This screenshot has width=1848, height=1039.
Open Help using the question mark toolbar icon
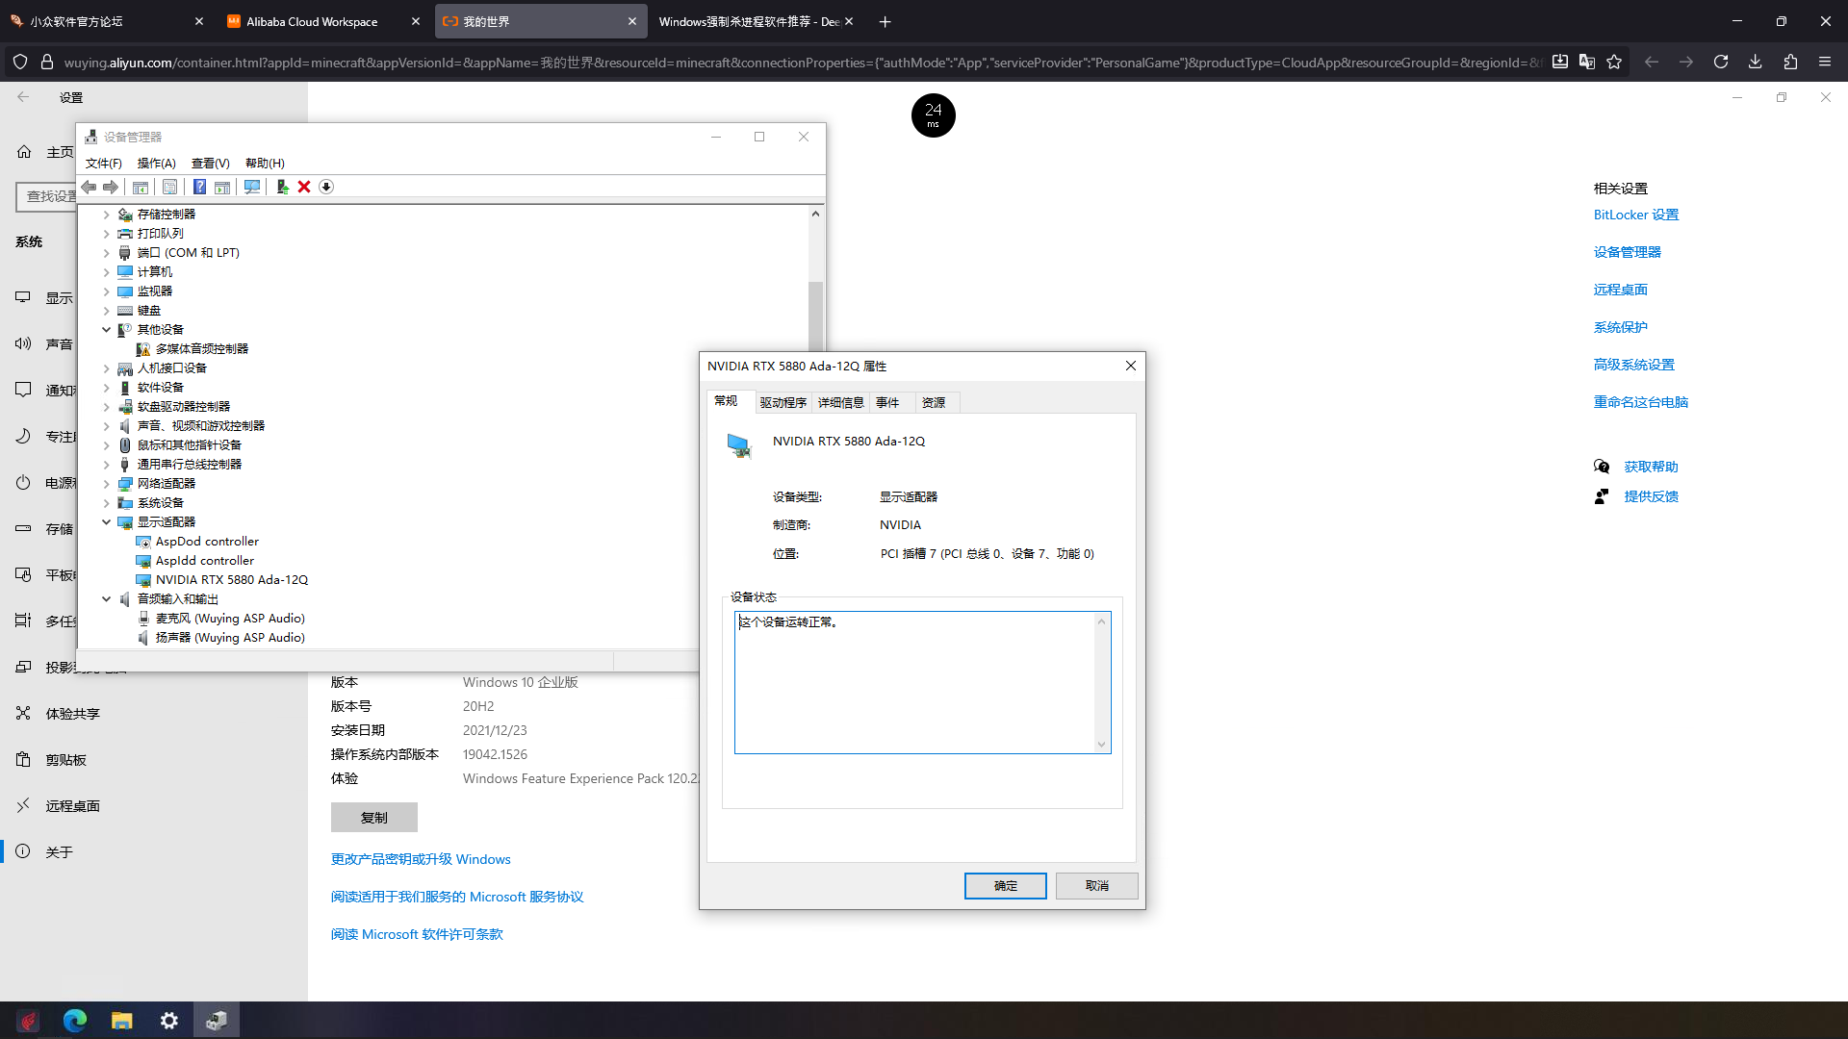pyautogui.click(x=199, y=186)
